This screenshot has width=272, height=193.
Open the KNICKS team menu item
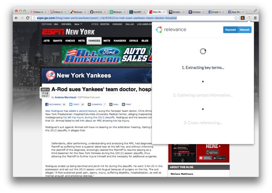(70, 41)
